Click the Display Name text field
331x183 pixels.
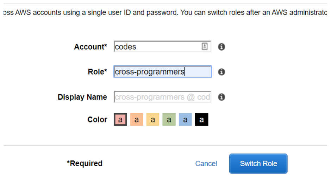[162, 97]
